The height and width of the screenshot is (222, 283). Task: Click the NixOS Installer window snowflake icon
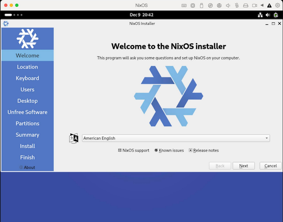tap(6, 23)
